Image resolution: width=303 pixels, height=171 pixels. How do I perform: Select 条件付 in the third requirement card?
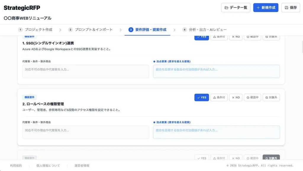[219, 158]
